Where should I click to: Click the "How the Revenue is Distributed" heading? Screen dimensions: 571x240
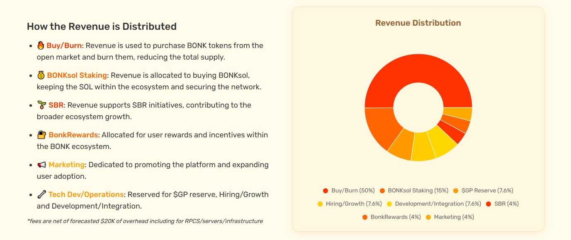[x=102, y=26]
